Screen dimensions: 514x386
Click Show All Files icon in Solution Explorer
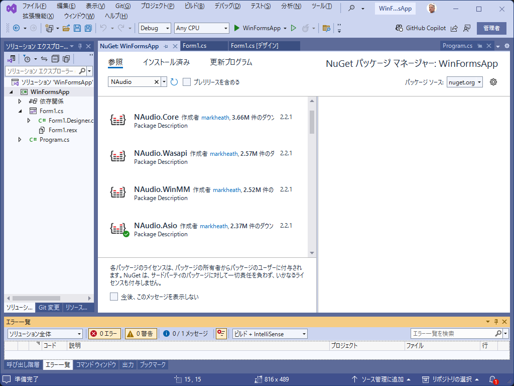tap(67, 59)
